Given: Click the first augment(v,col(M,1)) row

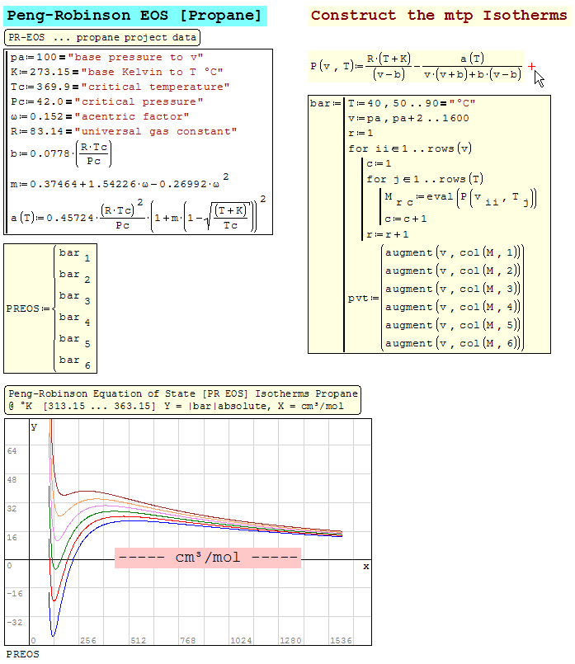Looking at the screenshot, I should pos(454,253).
